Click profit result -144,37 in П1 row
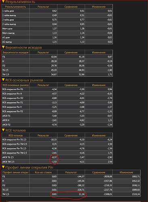Viewport: 148px width, 202px height. tap(80, 177)
